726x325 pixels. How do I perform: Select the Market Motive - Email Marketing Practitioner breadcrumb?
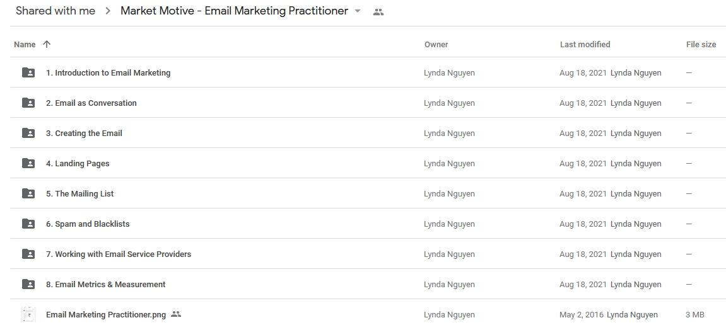click(234, 11)
